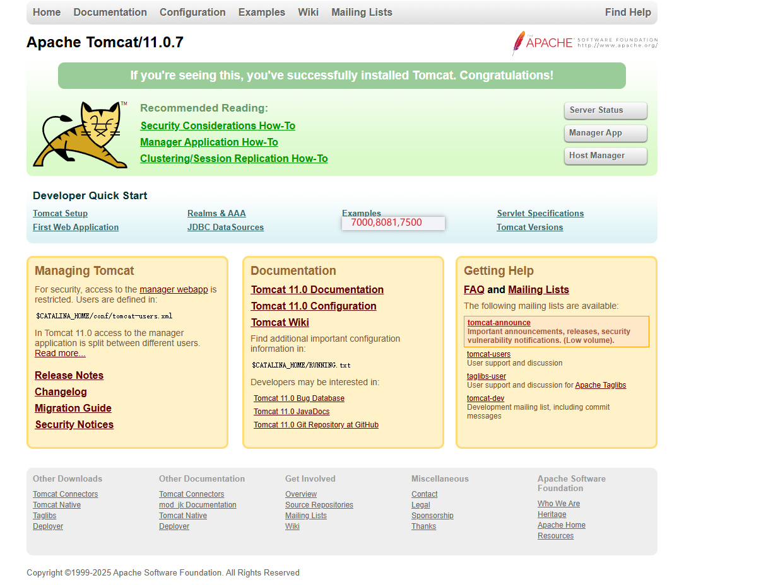The width and height of the screenshot is (761, 585).
Task: Go to Configuration in top navigation
Action: click(x=192, y=12)
